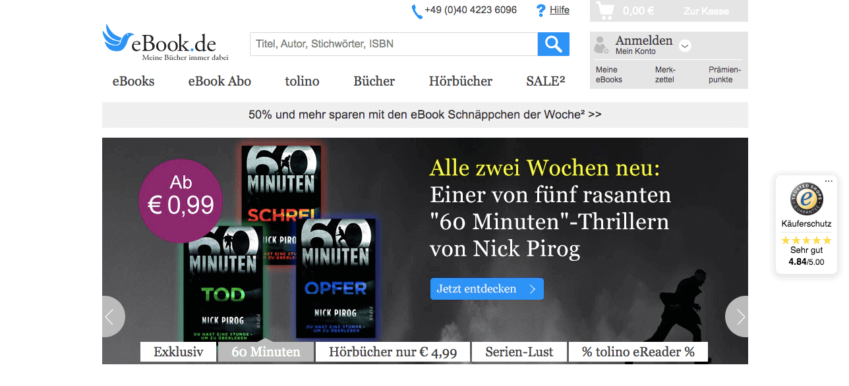
Task: Go to previous slide with left arrow
Action: coord(113,317)
